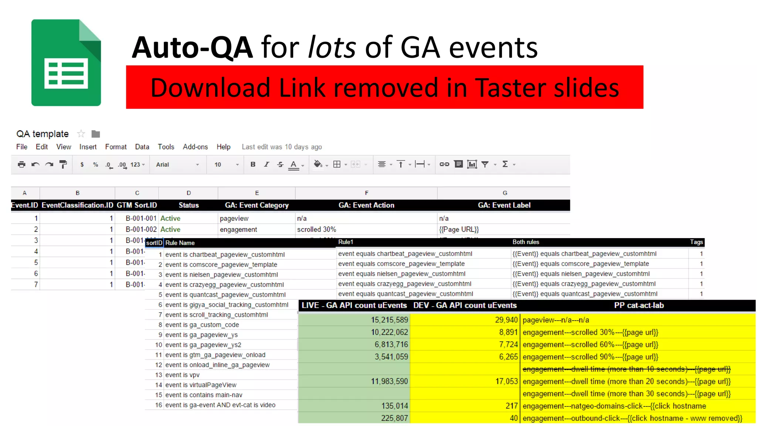Toggle Italic formatting
Viewport: 757px width, 426px height.
[267, 165]
